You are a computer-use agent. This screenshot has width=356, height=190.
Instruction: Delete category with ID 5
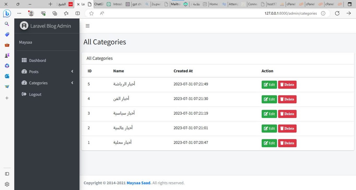pyautogui.click(x=287, y=85)
